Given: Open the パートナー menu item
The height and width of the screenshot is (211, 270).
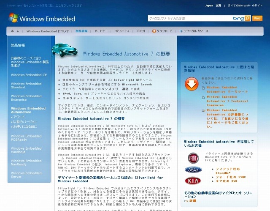Looking at the screenshot, I should [101, 31].
